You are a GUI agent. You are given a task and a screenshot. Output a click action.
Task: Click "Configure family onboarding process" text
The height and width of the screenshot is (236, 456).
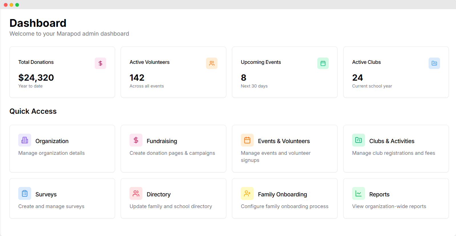pos(285,206)
